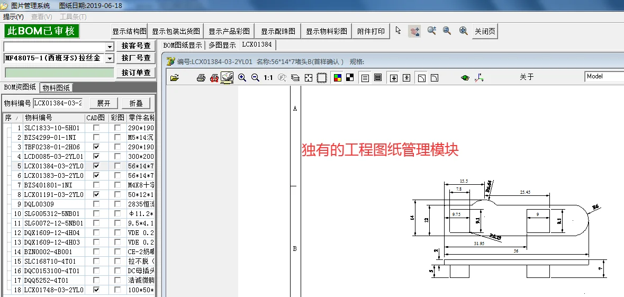Screen dimensions: 624x297
Task: Set drawing zoom to 1:1
Action: (x=268, y=78)
